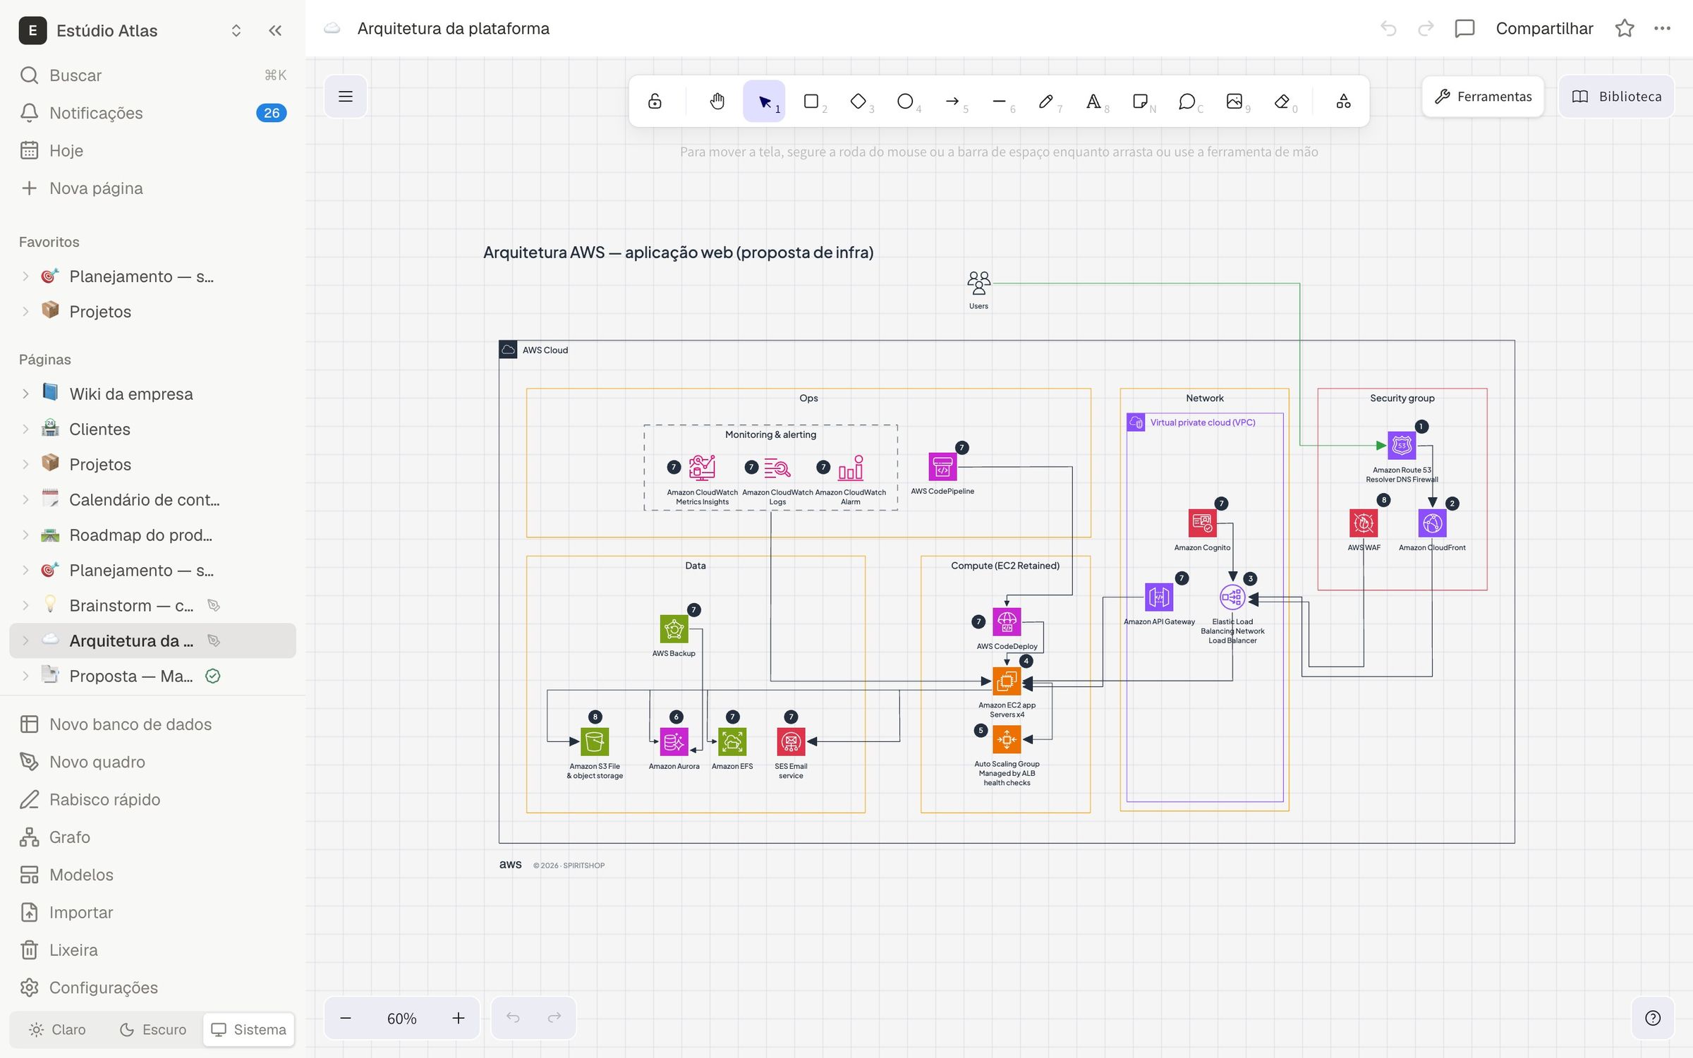1693x1058 pixels.
Task: Open Modelos in the sidebar
Action: [x=152, y=875]
